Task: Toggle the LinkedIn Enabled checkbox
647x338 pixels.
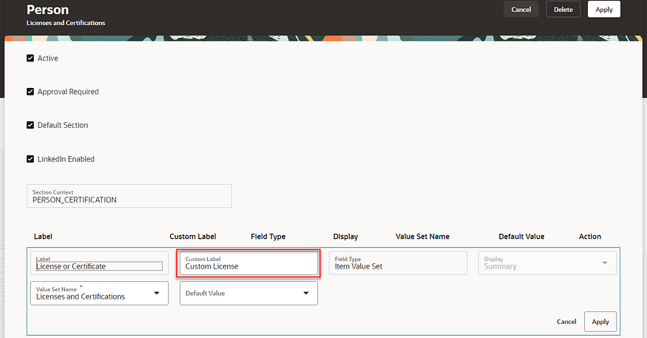Action: pos(30,159)
